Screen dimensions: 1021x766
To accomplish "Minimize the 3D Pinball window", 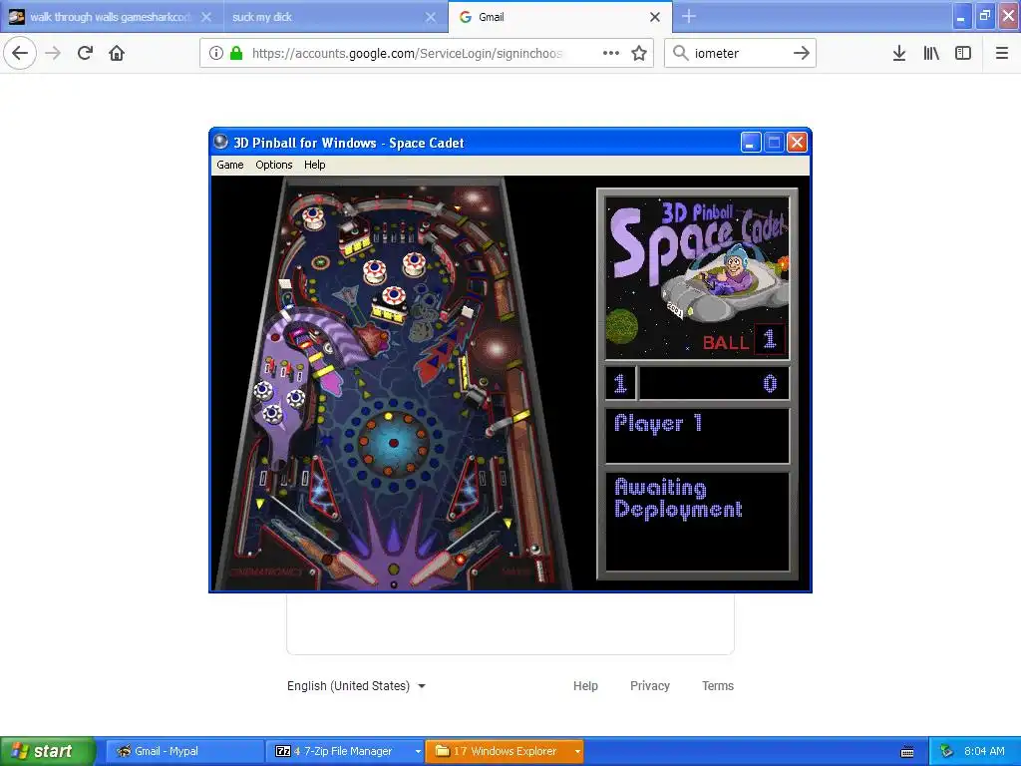I will (x=751, y=142).
